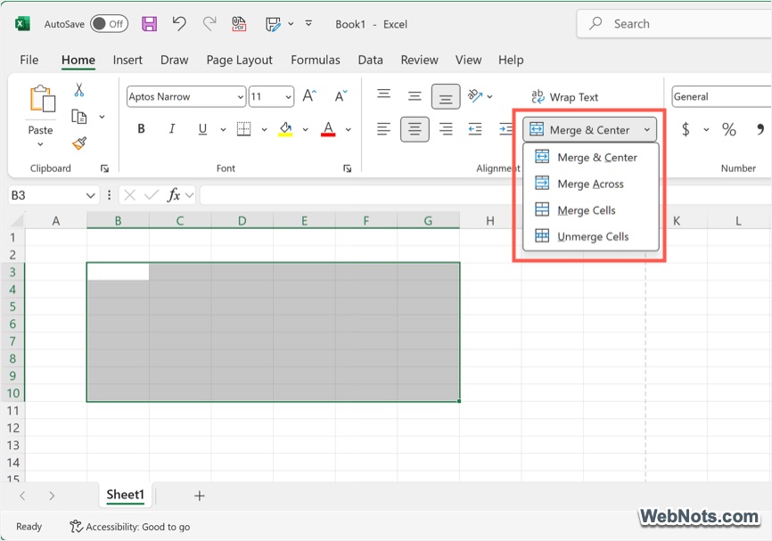The image size is (772, 541).
Task: Switch to the Formulas tab
Action: (x=315, y=60)
